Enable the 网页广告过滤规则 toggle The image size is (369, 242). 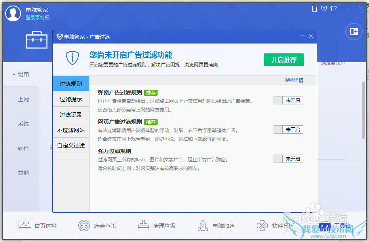(288, 130)
